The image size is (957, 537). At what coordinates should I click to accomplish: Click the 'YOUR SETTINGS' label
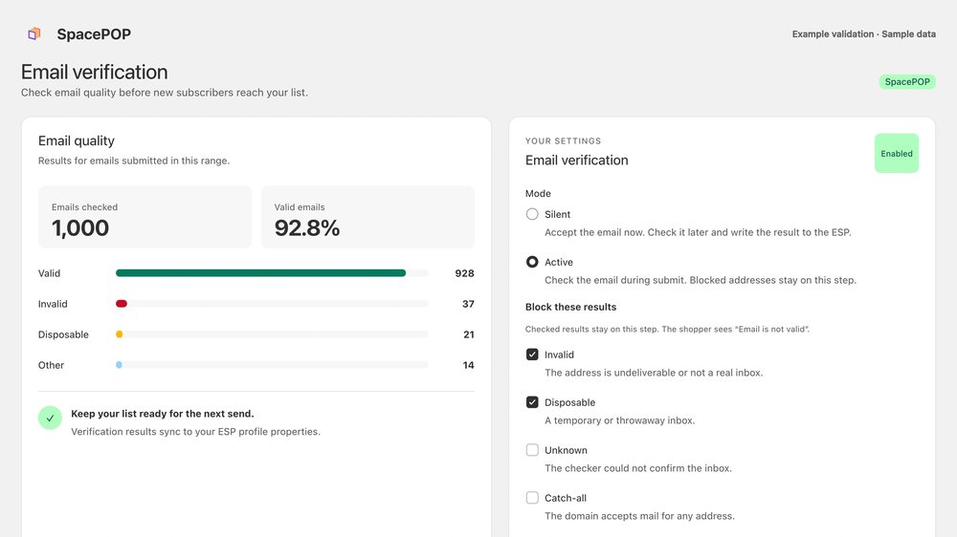coord(564,140)
